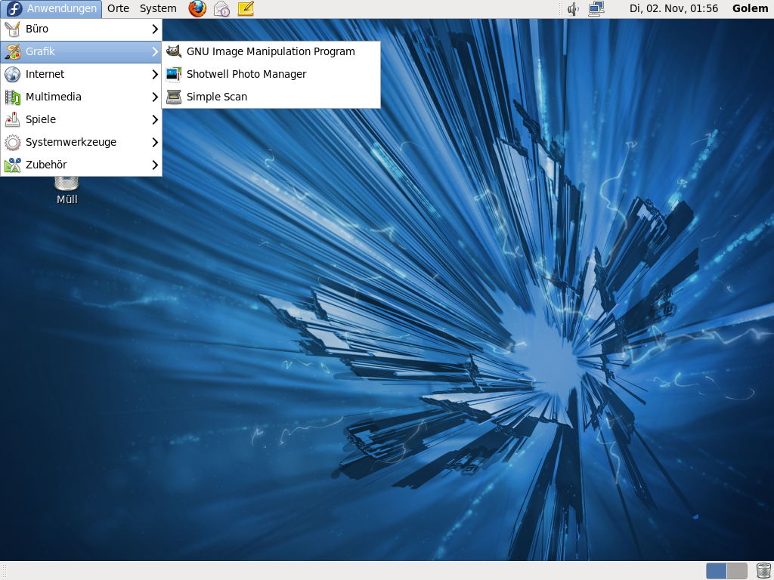Open the System menu
The width and height of the screenshot is (774, 580).
(158, 9)
